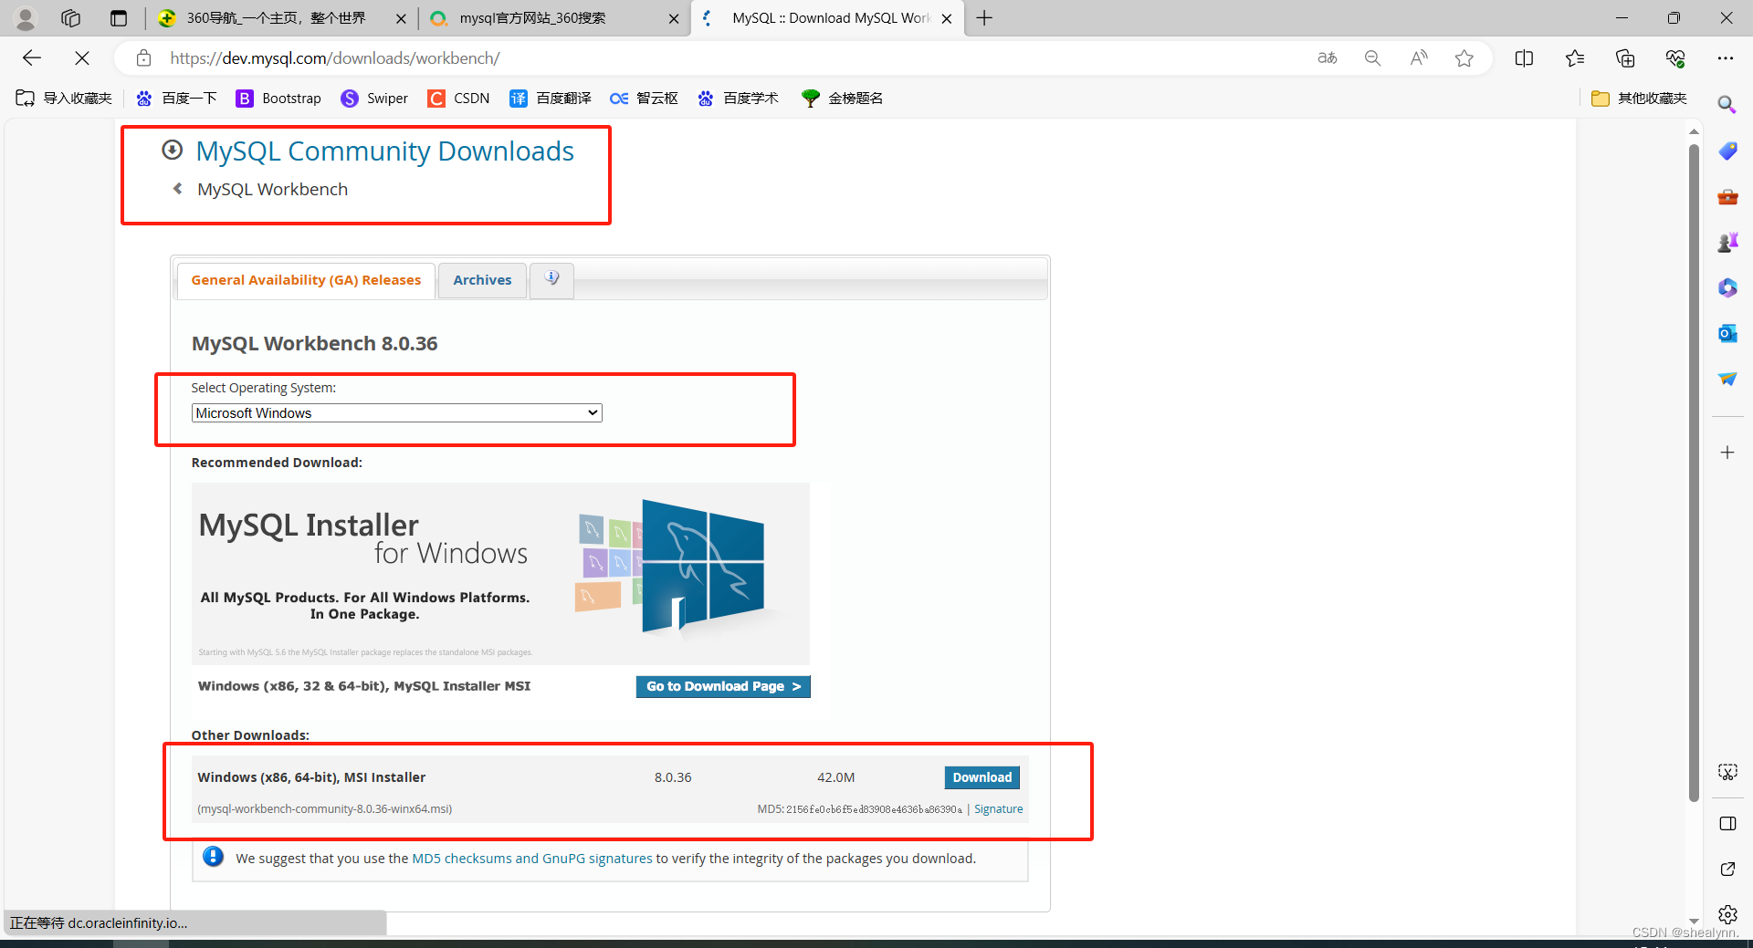Image resolution: width=1753 pixels, height=948 pixels.
Task: Toggle the vertical tabs icon
Action: pyautogui.click(x=119, y=18)
